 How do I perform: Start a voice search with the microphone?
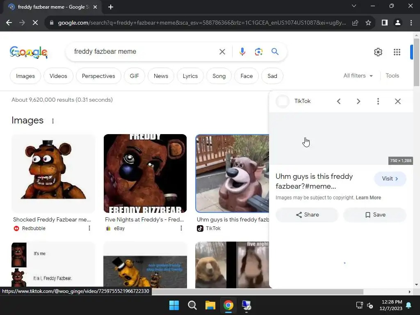coord(242,52)
